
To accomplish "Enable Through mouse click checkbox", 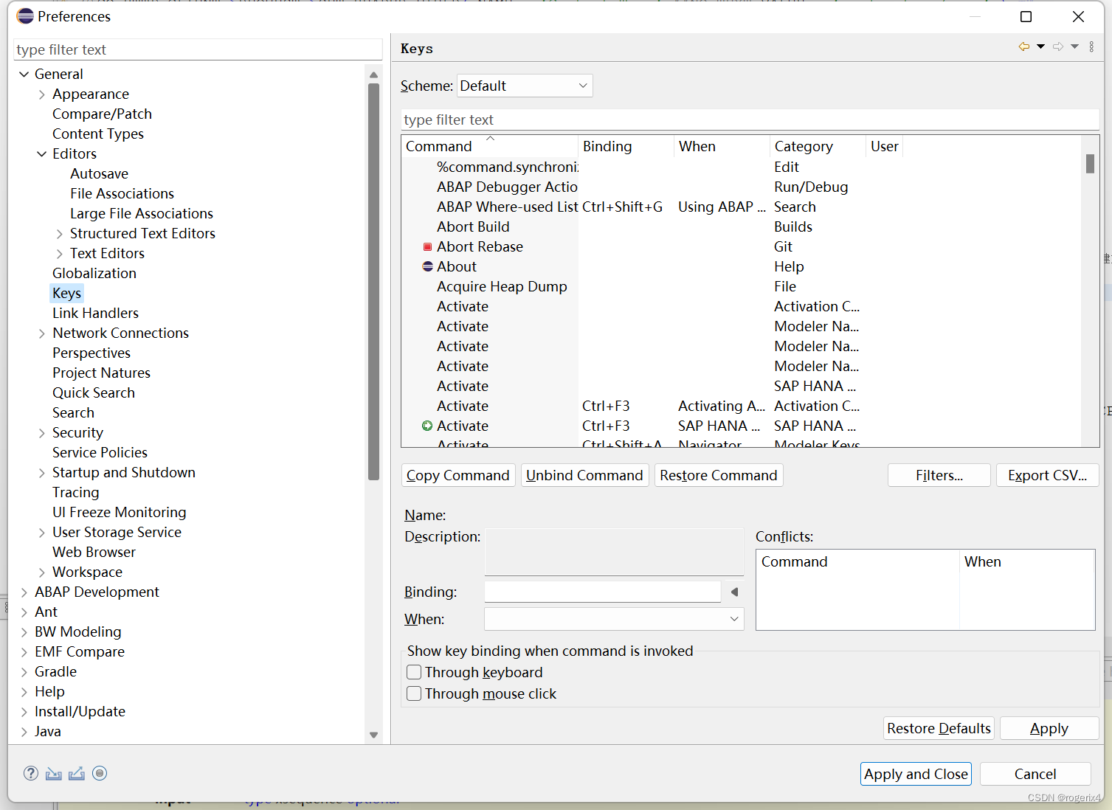I will click(x=414, y=693).
